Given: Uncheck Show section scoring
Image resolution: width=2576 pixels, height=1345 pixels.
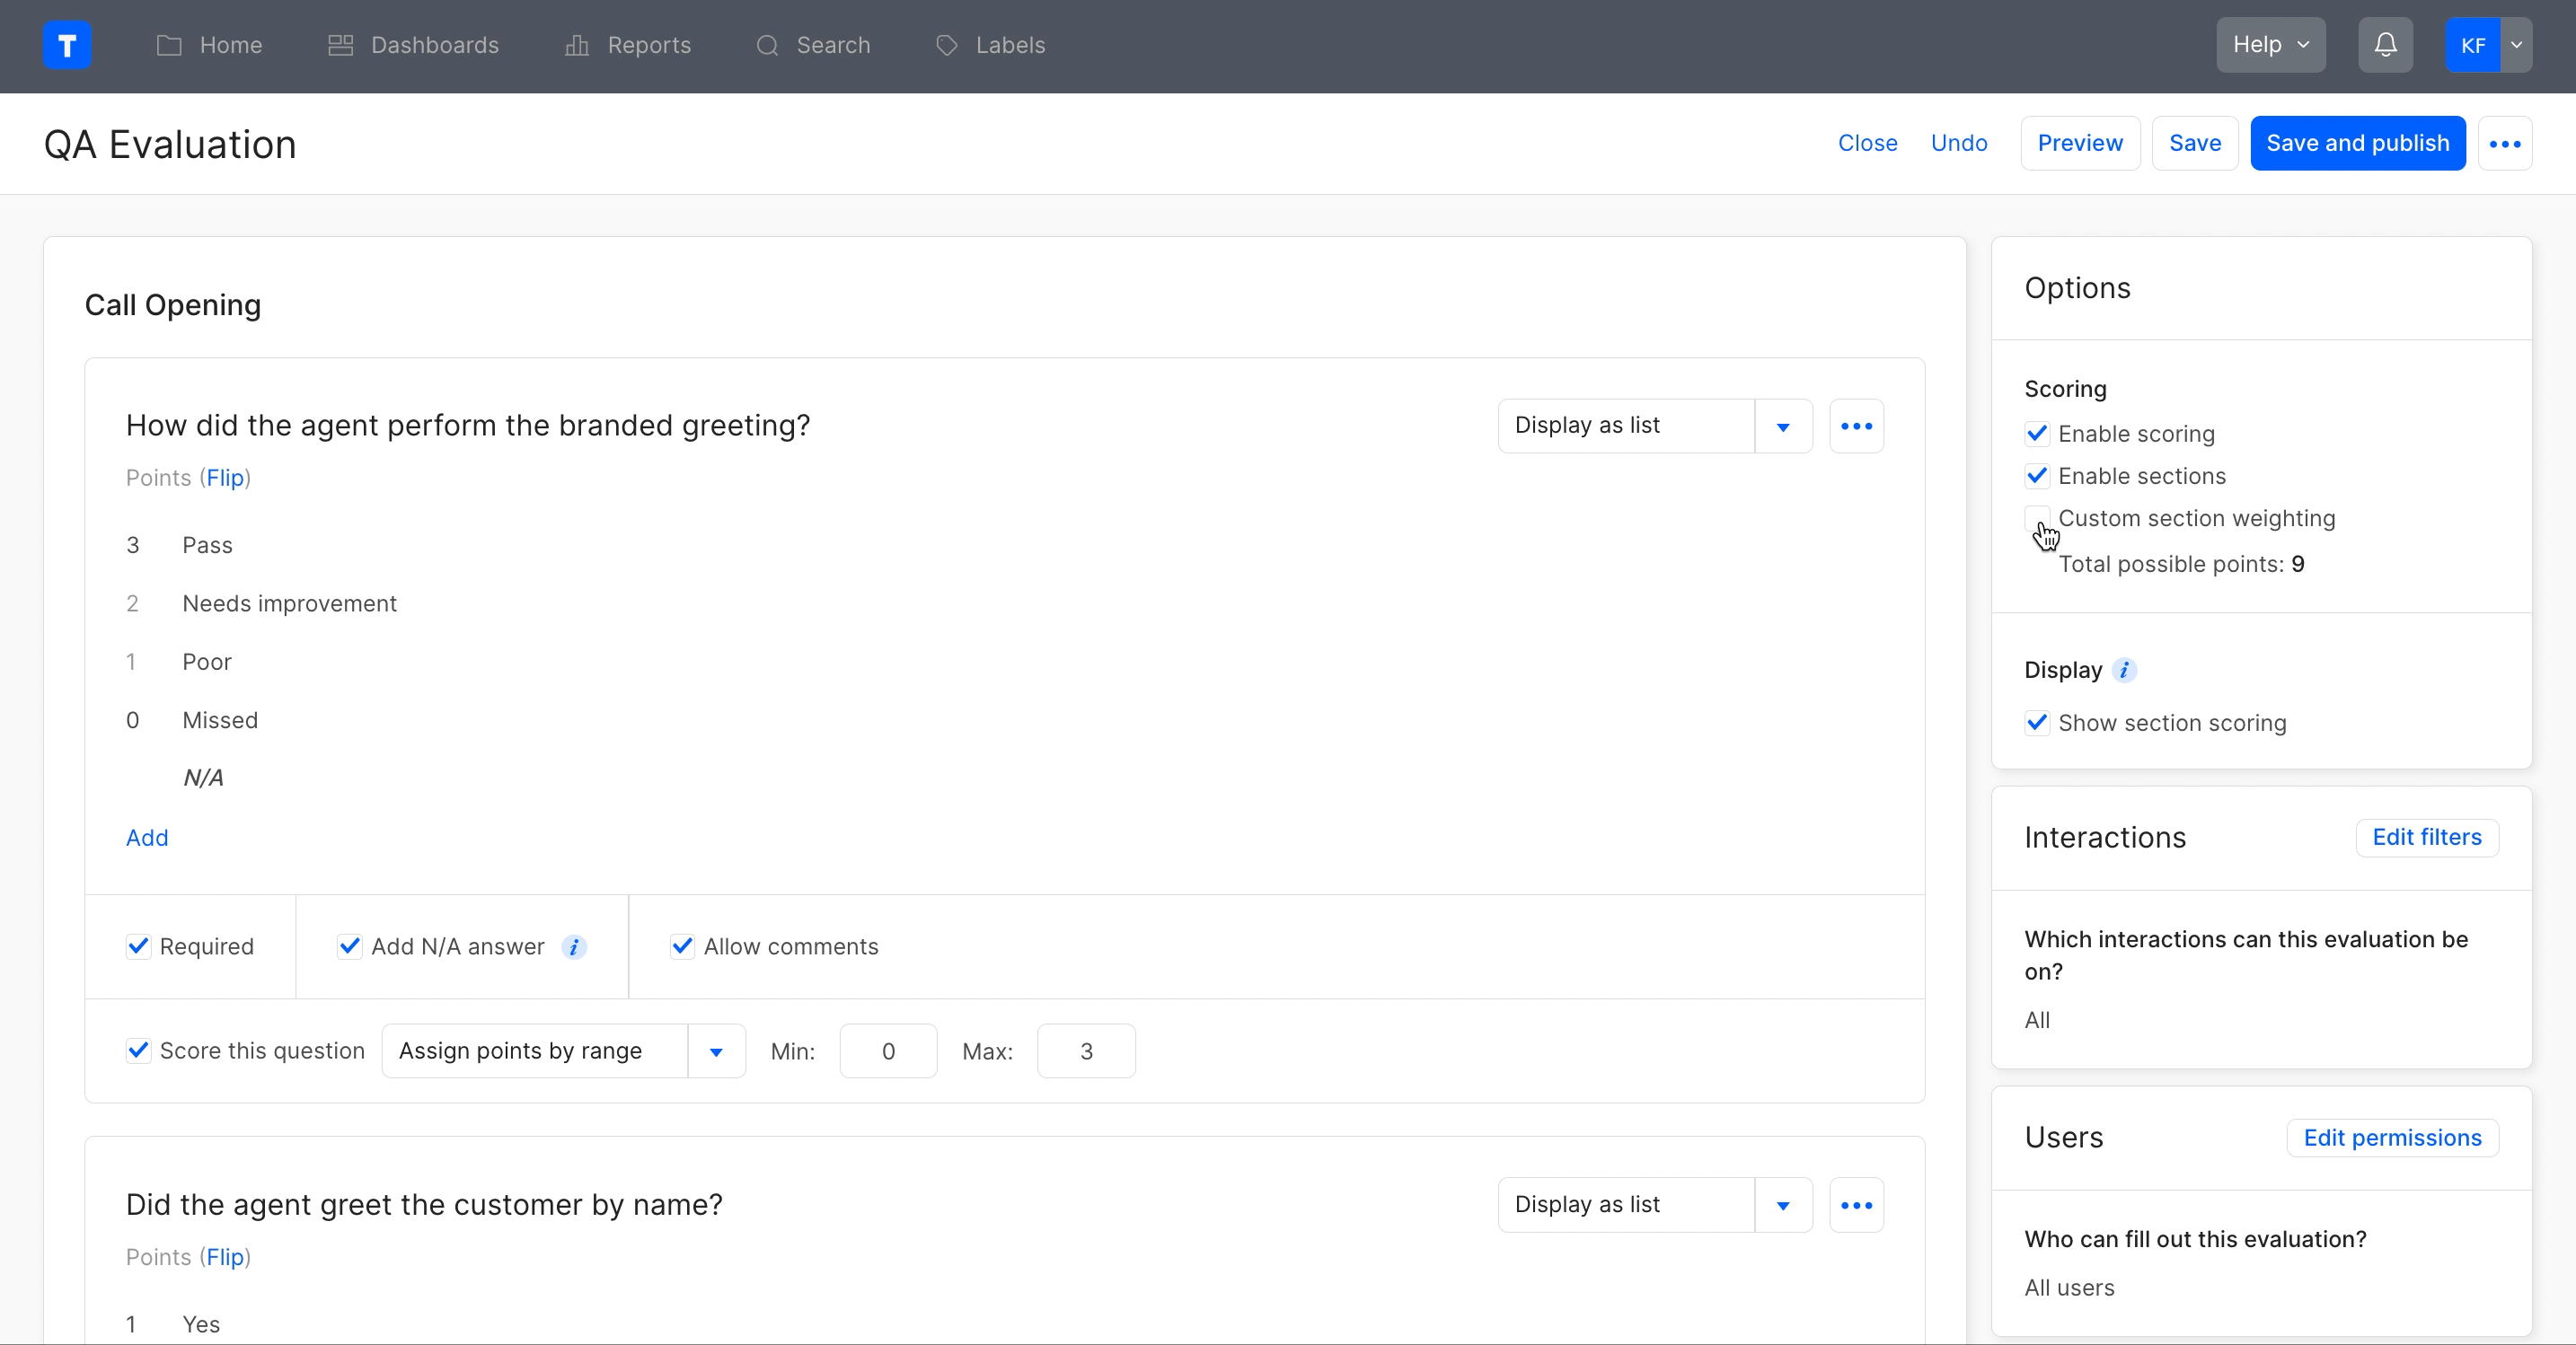Looking at the screenshot, I should [2036, 723].
